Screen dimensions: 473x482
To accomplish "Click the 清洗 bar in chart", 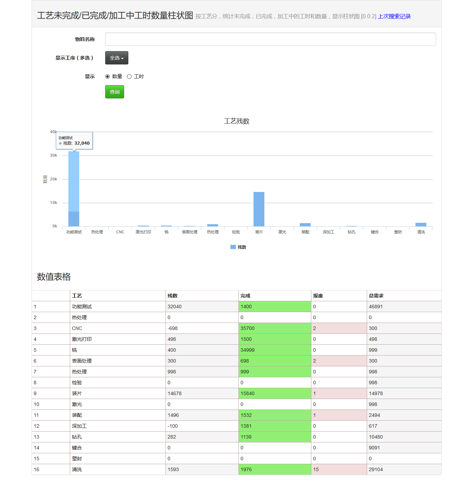I will [421, 225].
